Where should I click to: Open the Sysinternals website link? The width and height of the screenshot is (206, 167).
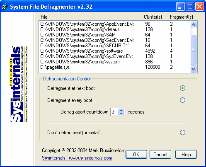tap(77, 158)
